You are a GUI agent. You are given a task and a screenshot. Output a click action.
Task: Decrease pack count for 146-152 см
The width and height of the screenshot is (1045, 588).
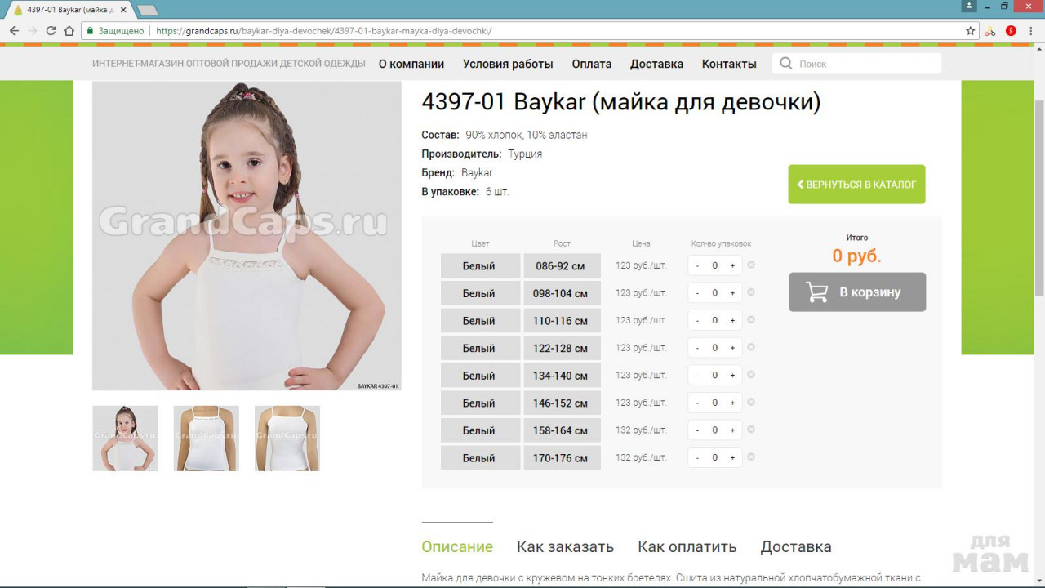697,403
